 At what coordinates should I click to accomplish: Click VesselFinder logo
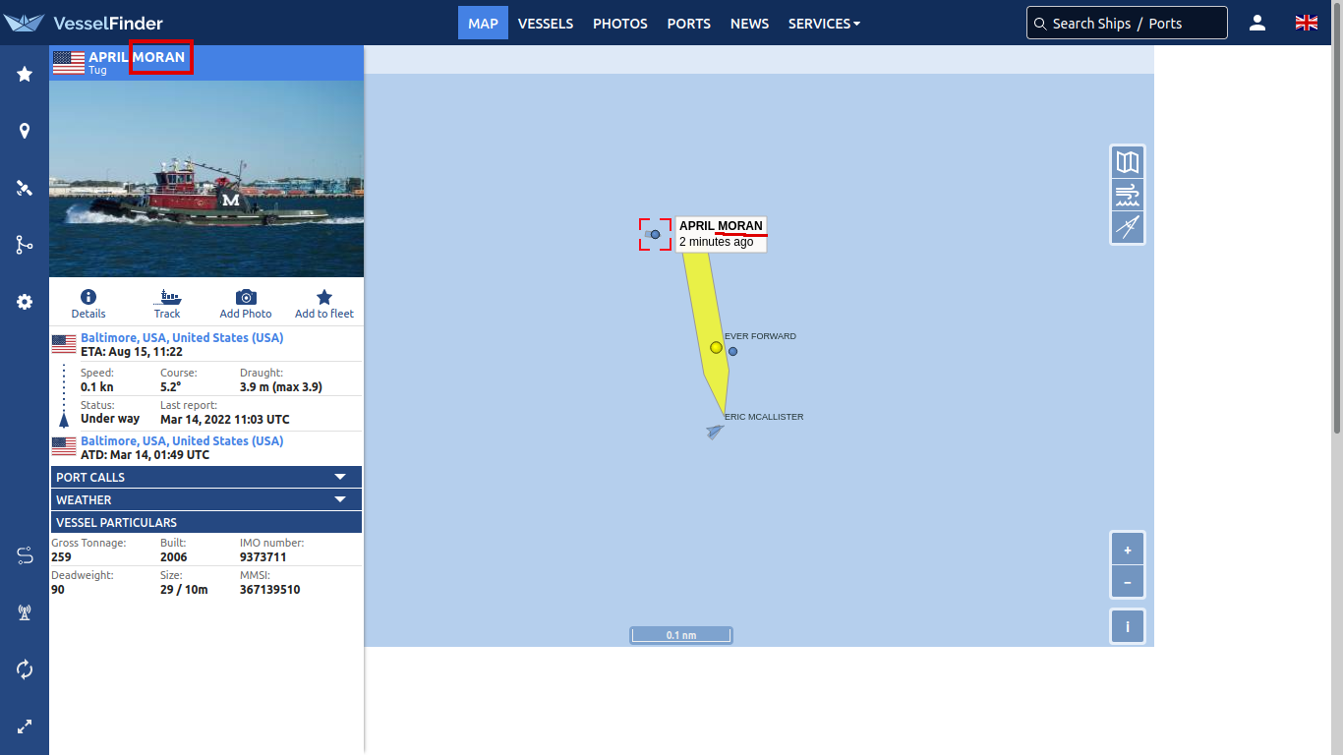click(x=84, y=23)
